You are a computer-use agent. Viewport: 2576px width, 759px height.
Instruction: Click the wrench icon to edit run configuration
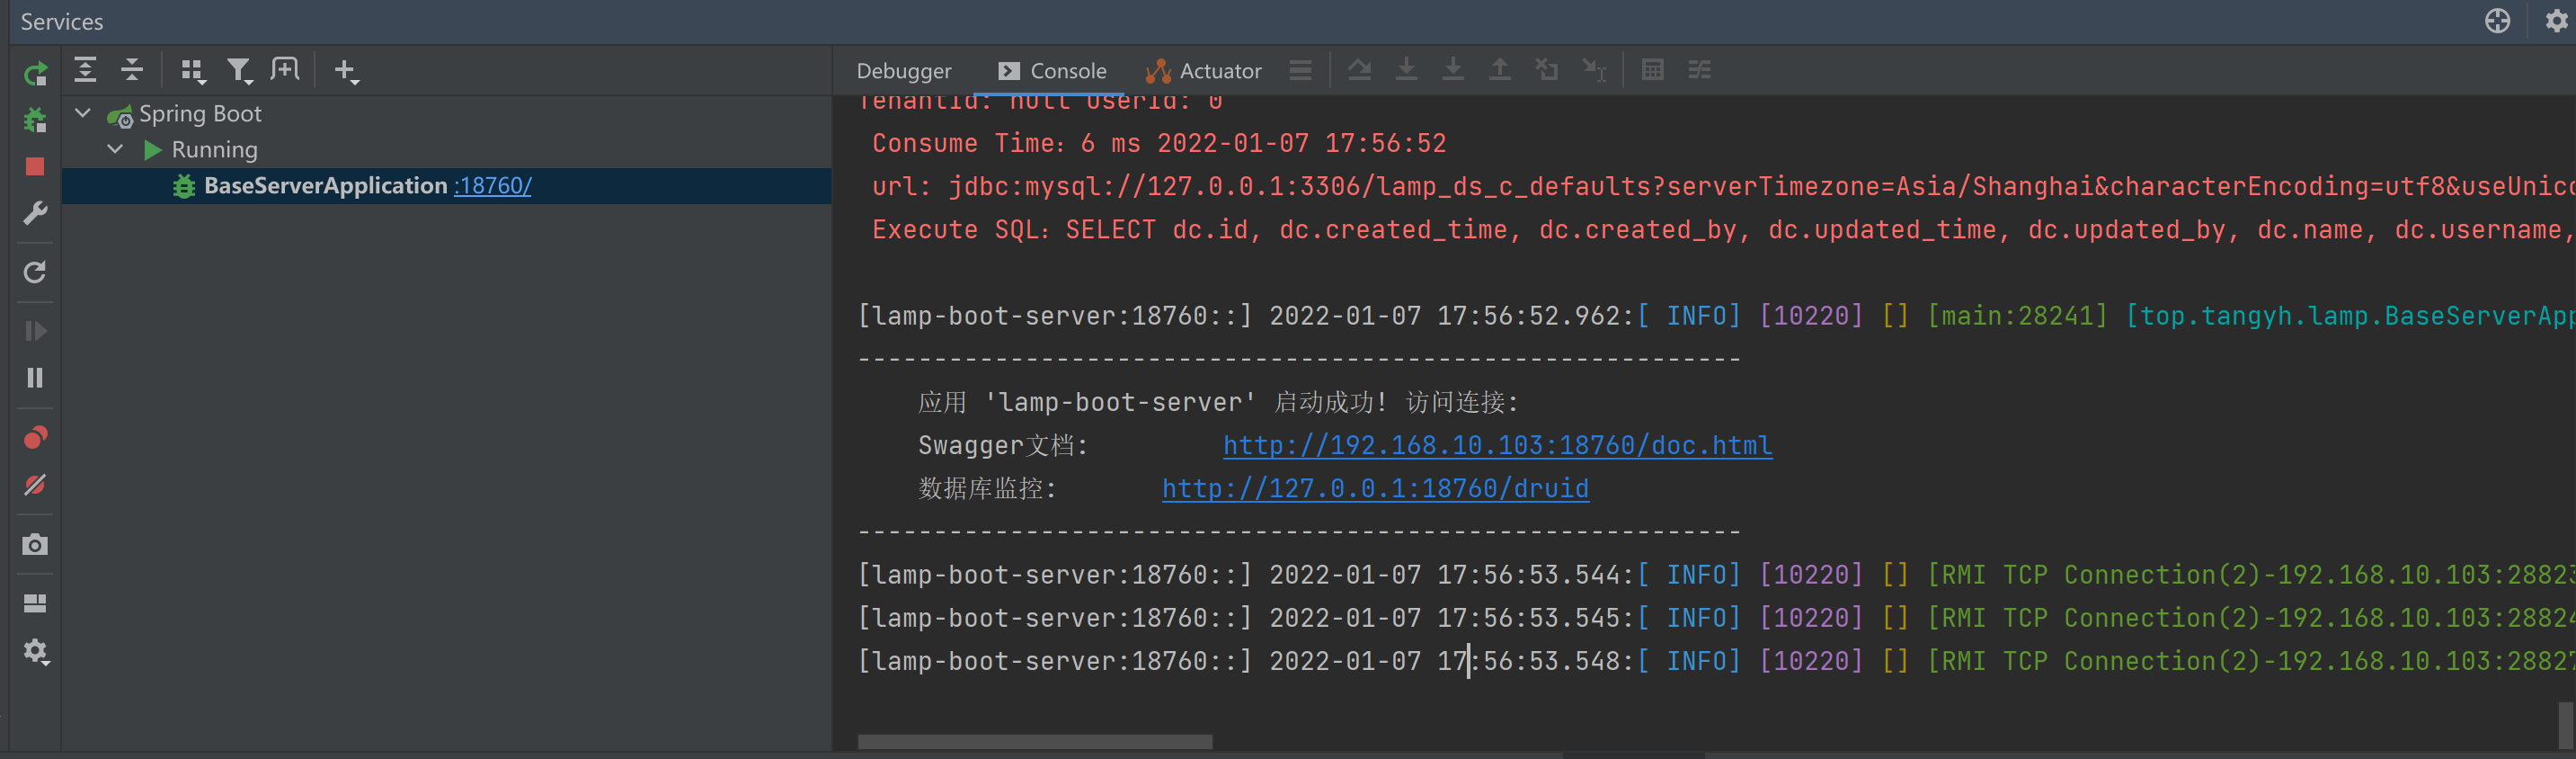[x=35, y=213]
